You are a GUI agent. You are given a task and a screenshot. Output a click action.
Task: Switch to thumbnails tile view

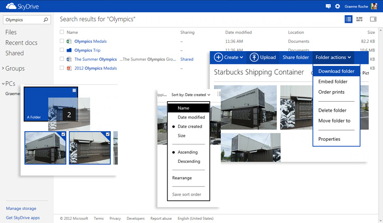[360, 19]
